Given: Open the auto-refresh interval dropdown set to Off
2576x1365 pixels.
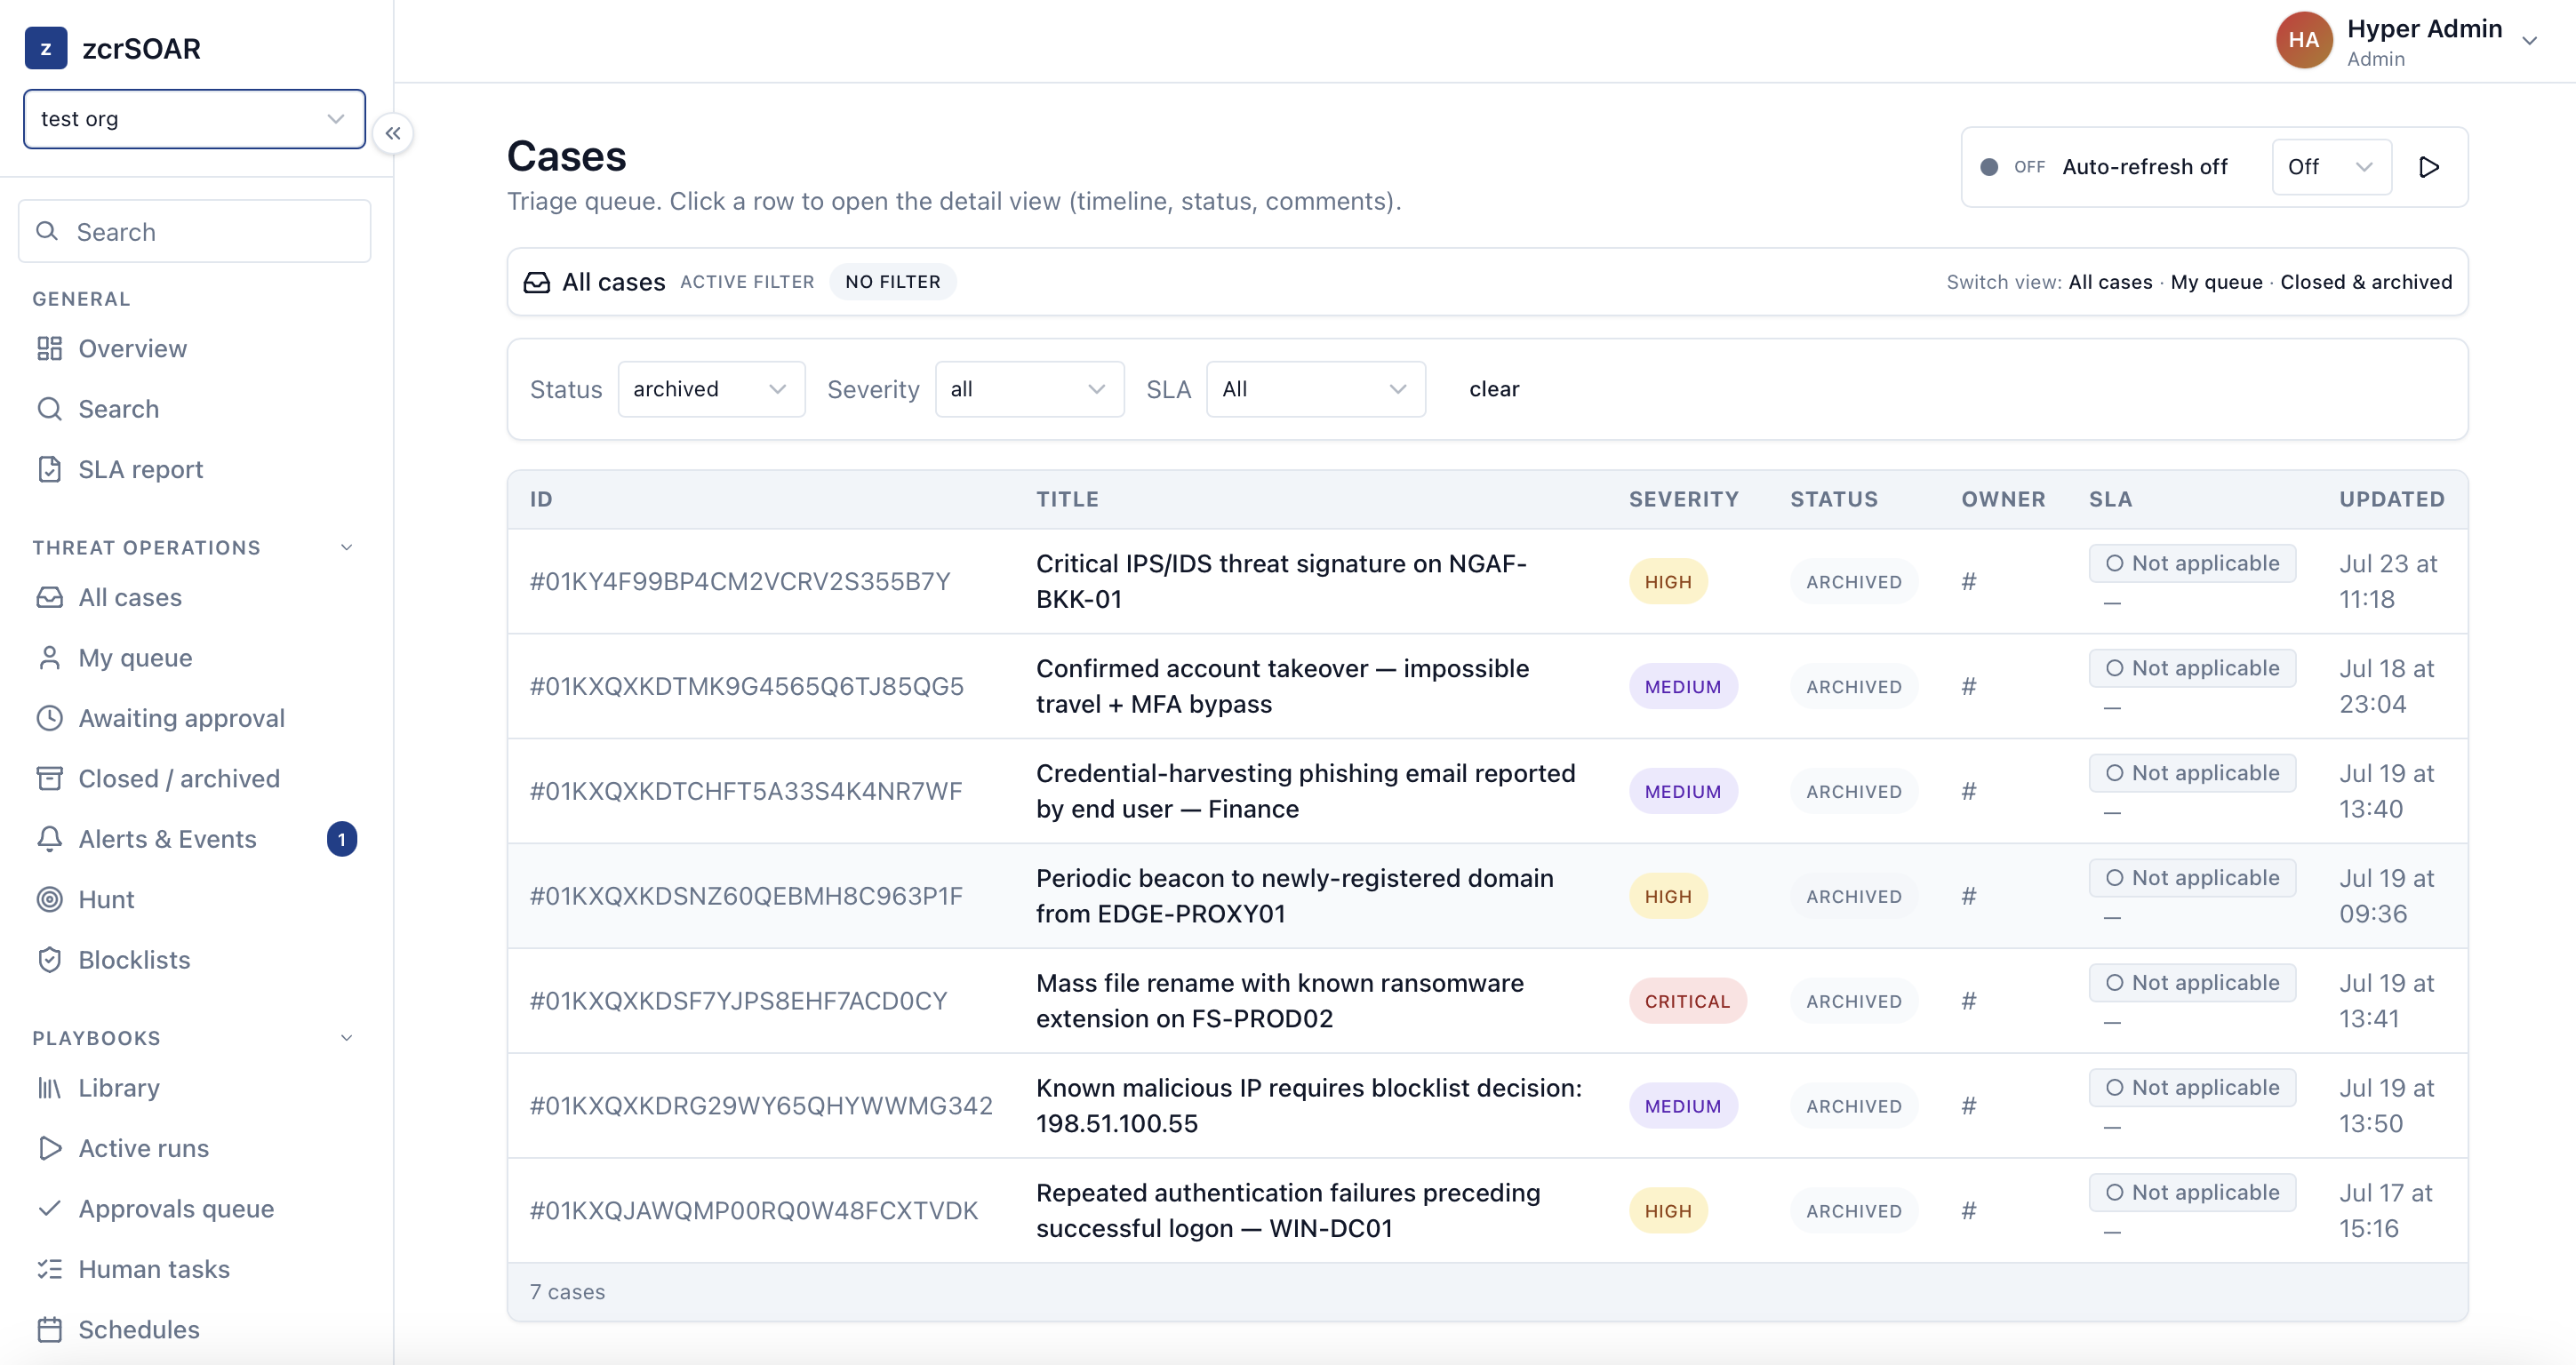Looking at the screenshot, I should tap(2331, 167).
